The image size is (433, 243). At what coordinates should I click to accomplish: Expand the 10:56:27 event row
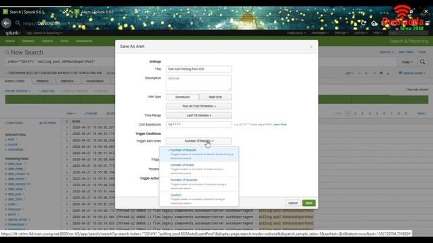tap(66, 134)
